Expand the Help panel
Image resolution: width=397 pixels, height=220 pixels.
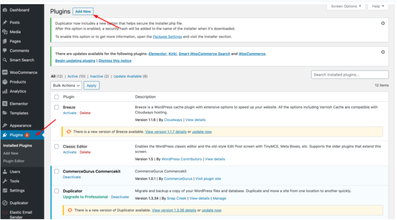[x=378, y=6]
